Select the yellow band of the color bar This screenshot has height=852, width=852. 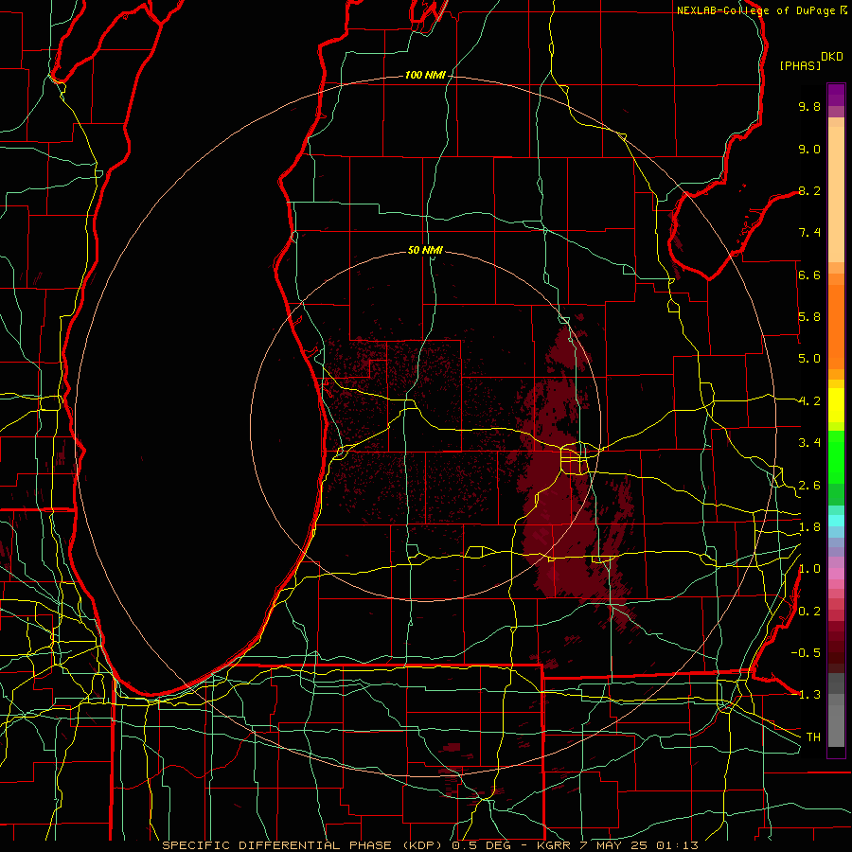pos(836,405)
